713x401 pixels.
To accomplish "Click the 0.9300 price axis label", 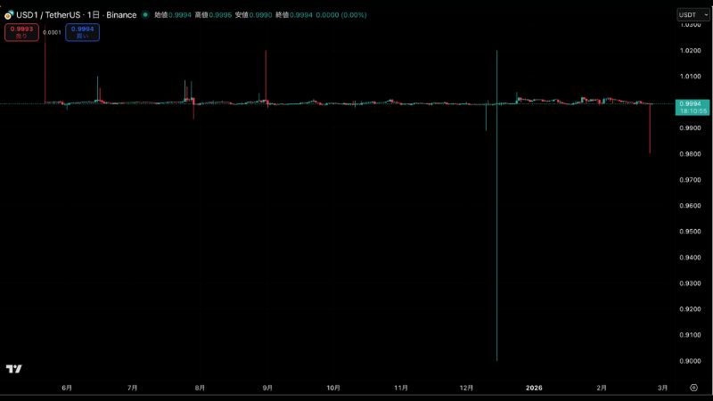I will [690, 283].
